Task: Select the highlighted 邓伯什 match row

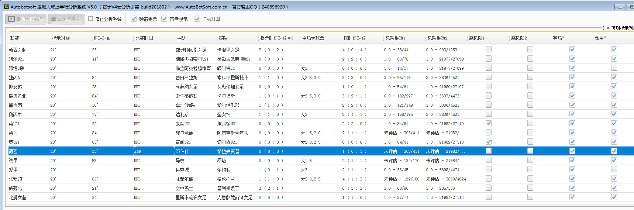Action: pyautogui.click(x=182, y=151)
